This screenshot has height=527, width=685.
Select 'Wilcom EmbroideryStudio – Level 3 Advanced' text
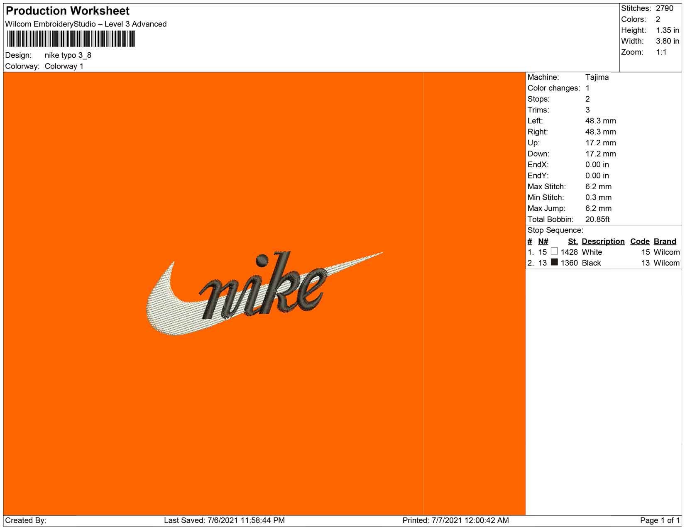tap(86, 24)
